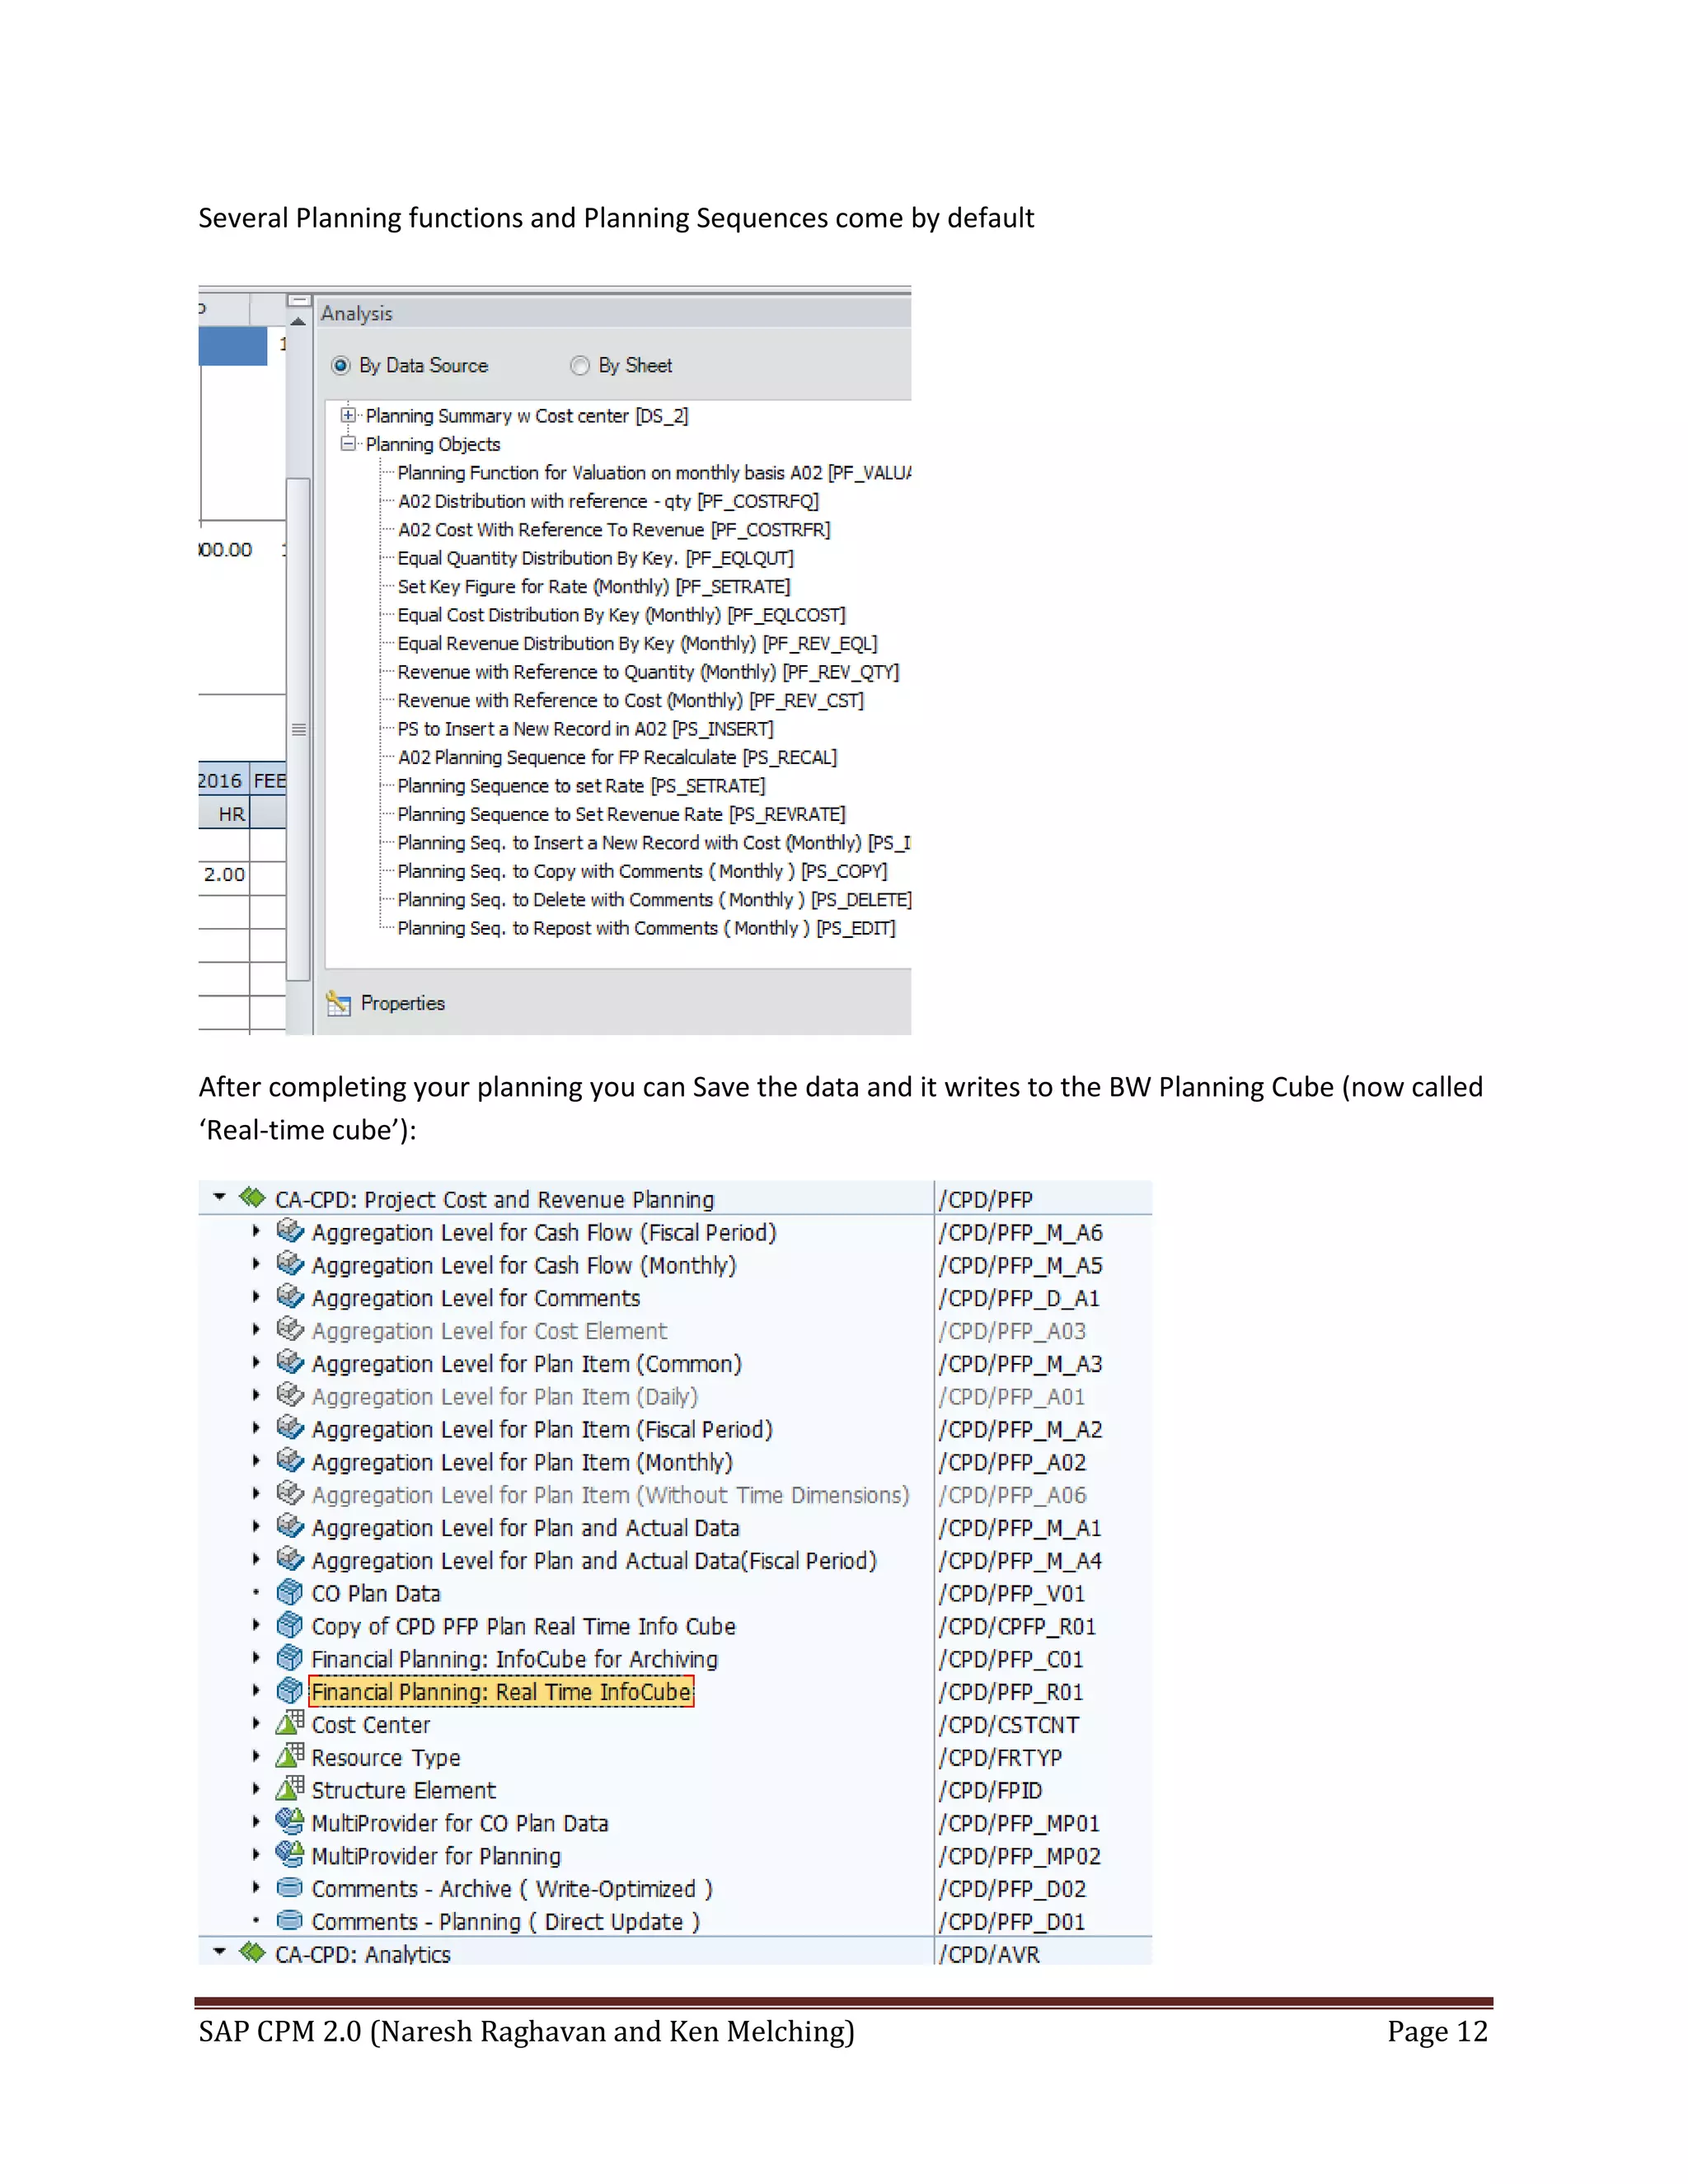Click MultiProvider for CO Plan Data icon

pos(290,1821)
